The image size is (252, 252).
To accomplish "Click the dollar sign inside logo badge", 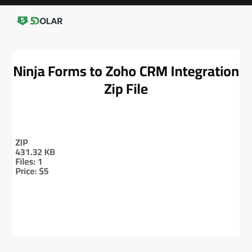I will click(22, 20).
